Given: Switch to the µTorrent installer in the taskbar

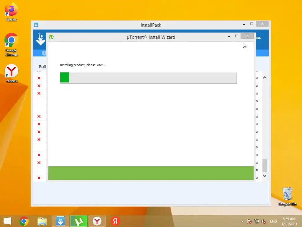Looking at the screenshot, I should click(78, 221).
